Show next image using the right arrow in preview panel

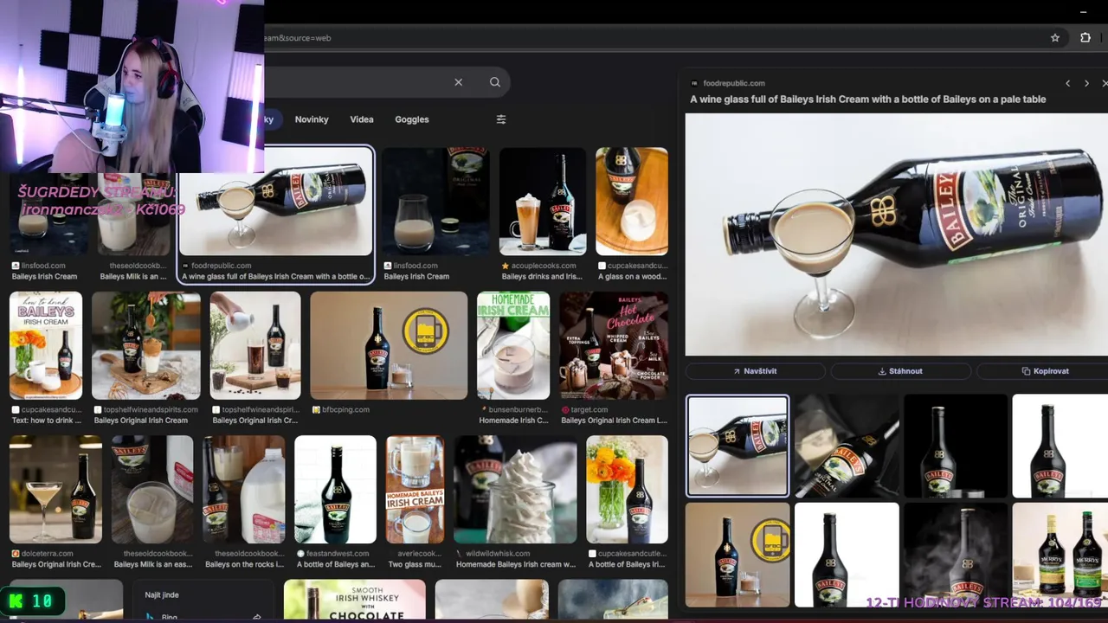tap(1086, 83)
